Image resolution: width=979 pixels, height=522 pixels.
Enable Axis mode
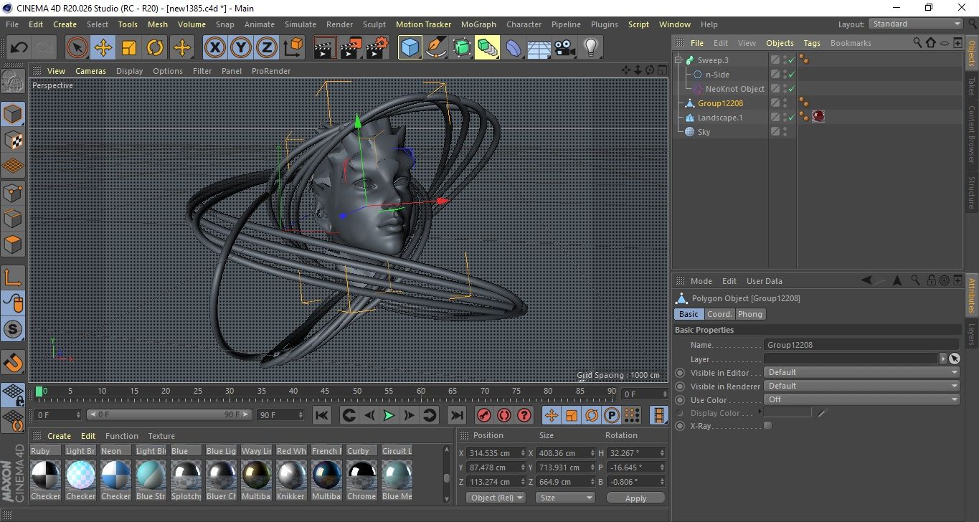click(14, 277)
